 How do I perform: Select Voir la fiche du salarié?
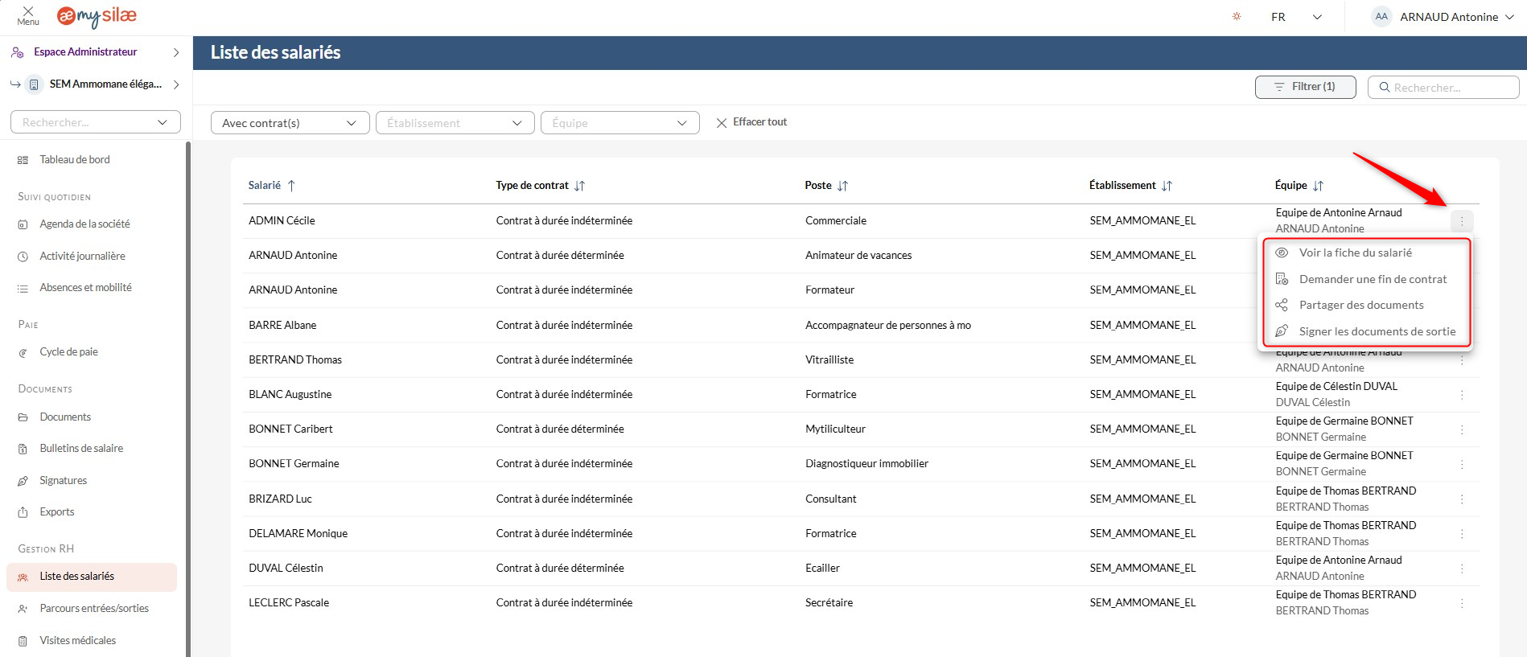1355,253
